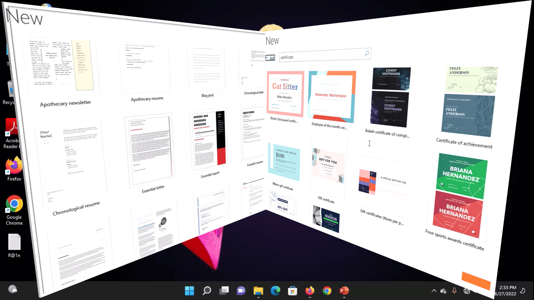534x300 pixels.
Task: Open weather widget on taskbar
Action: [x=13, y=289]
